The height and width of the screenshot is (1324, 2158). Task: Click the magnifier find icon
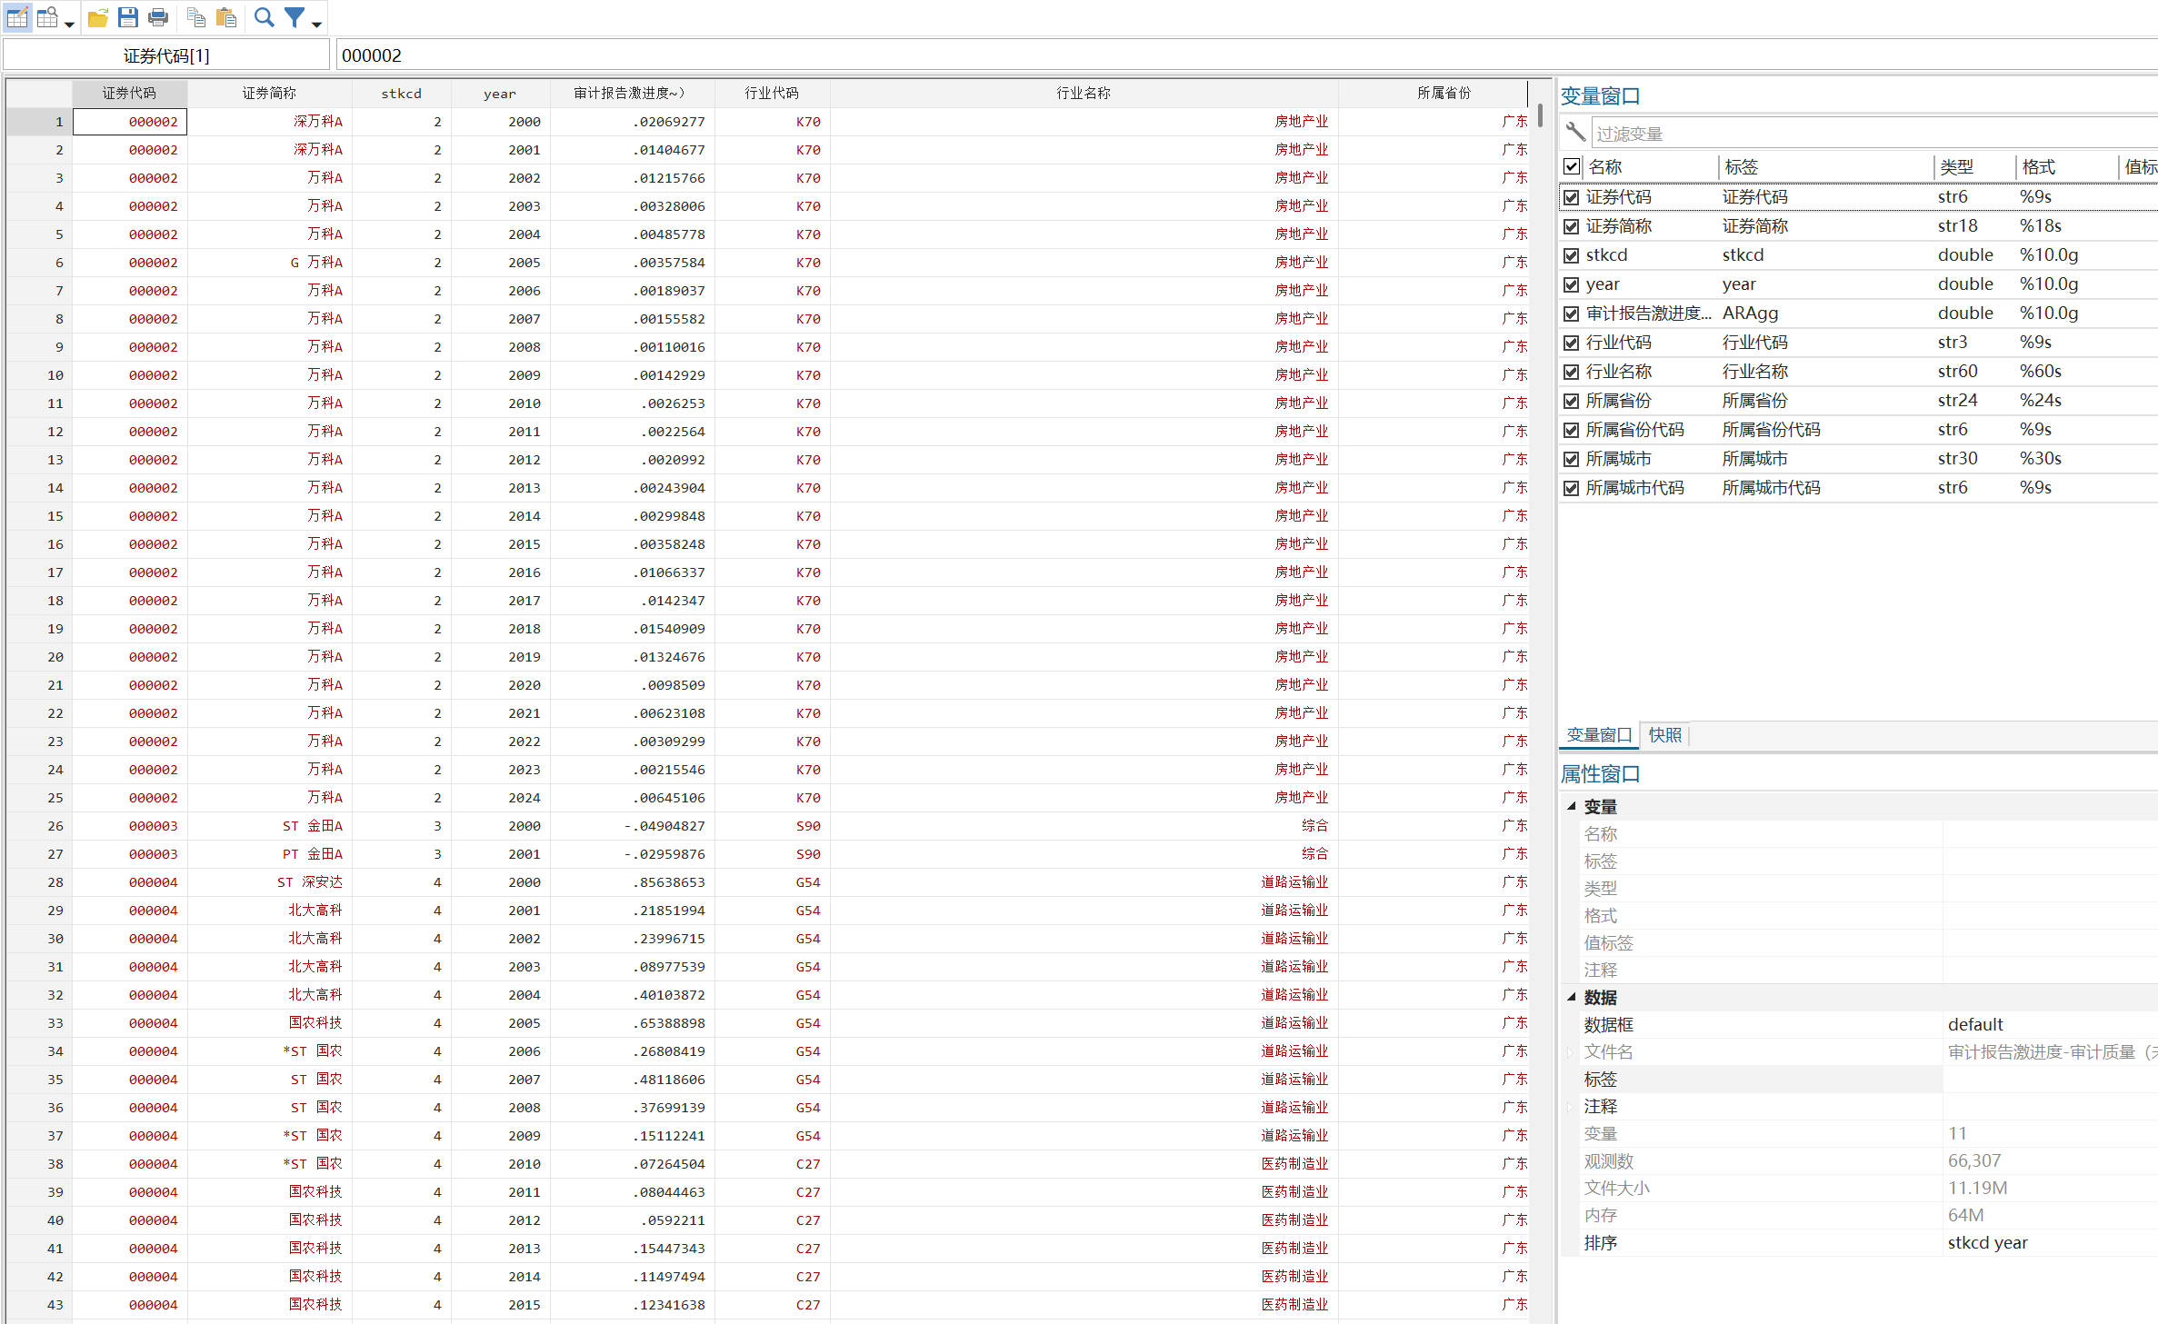pos(264,17)
